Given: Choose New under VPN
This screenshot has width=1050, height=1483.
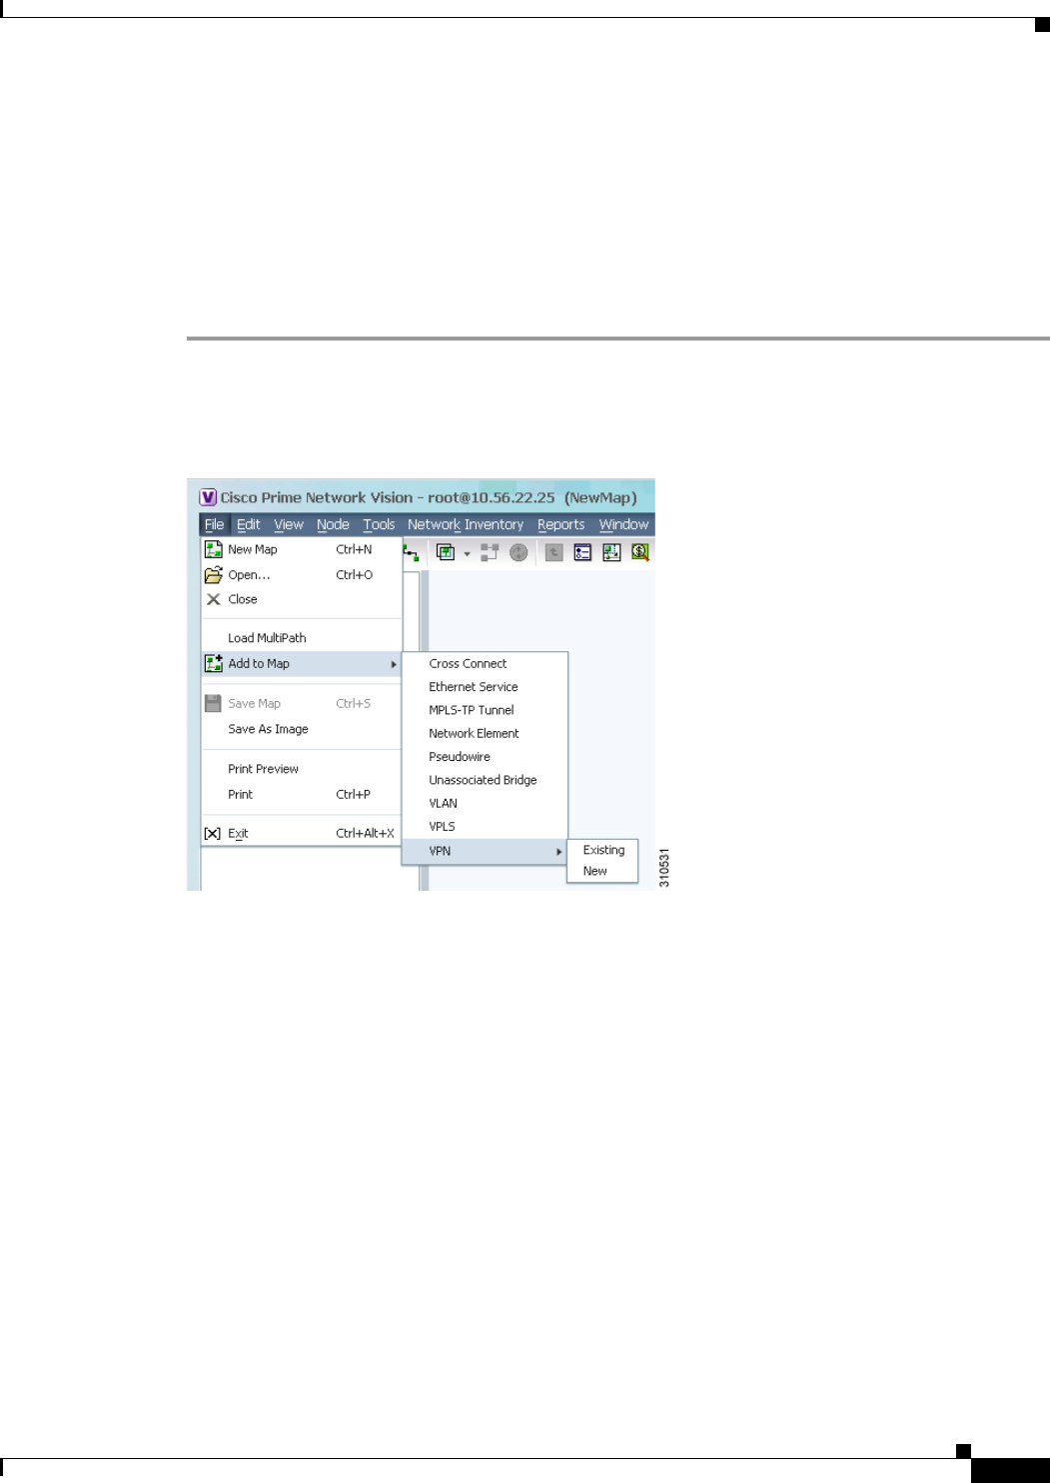Looking at the screenshot, I should (602, 871).
